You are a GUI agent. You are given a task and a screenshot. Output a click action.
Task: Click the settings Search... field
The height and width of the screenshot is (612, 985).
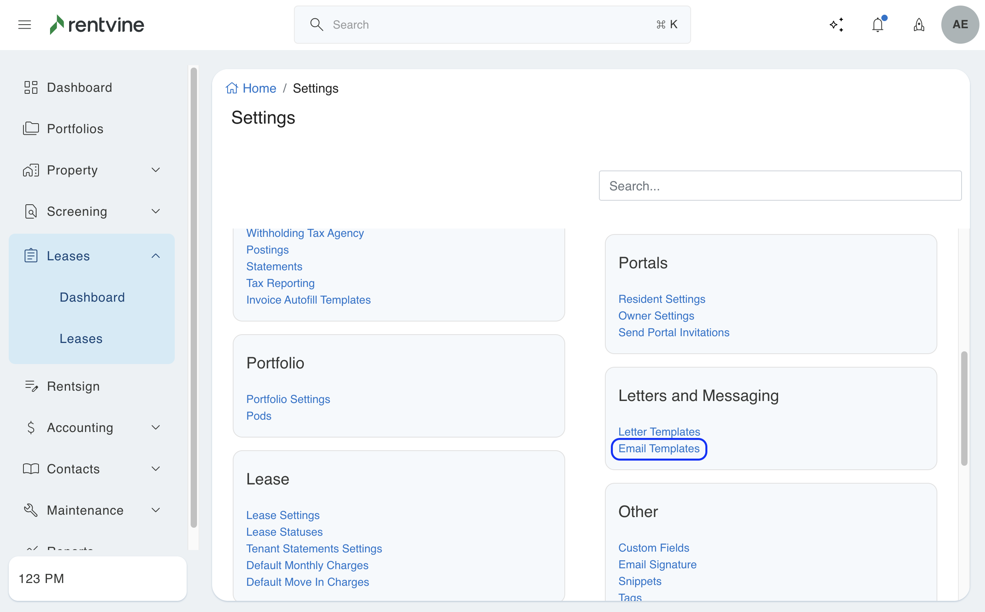pos(780,186)
